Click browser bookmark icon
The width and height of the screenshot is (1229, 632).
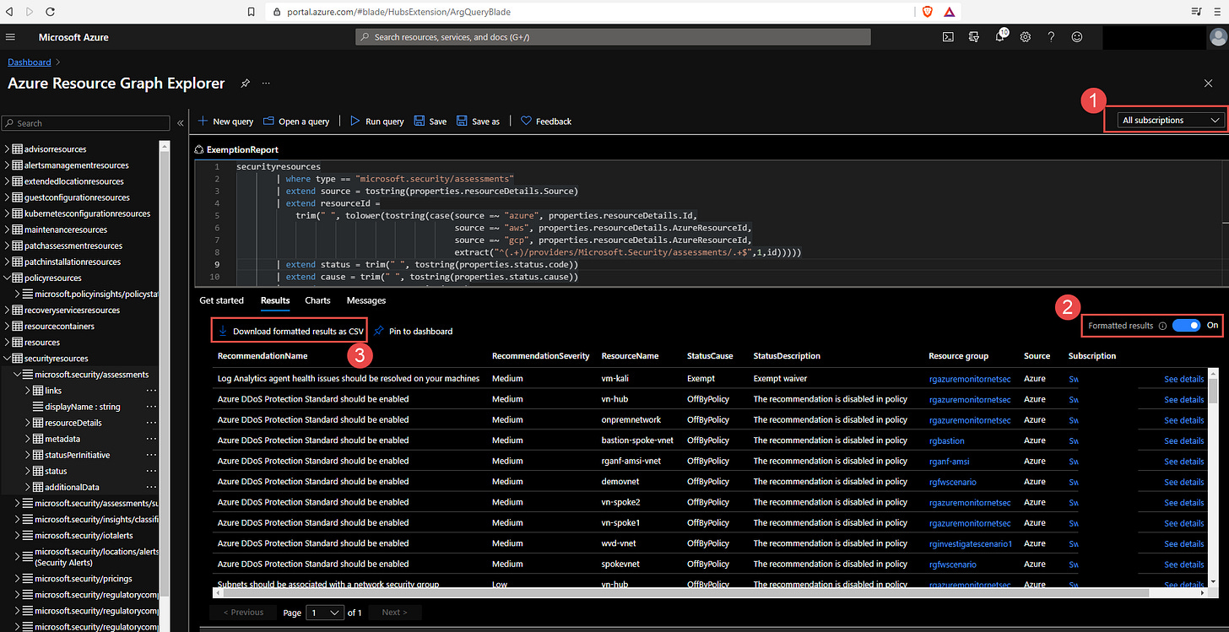pos(251,12)
